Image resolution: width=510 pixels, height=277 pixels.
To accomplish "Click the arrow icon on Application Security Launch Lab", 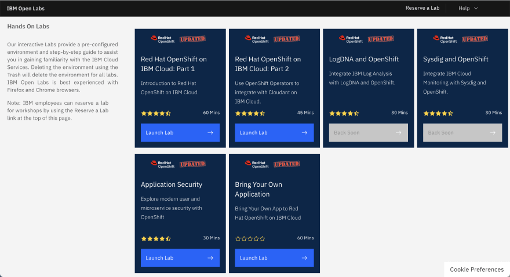I will pyautogui.click(x=210, y=258).
